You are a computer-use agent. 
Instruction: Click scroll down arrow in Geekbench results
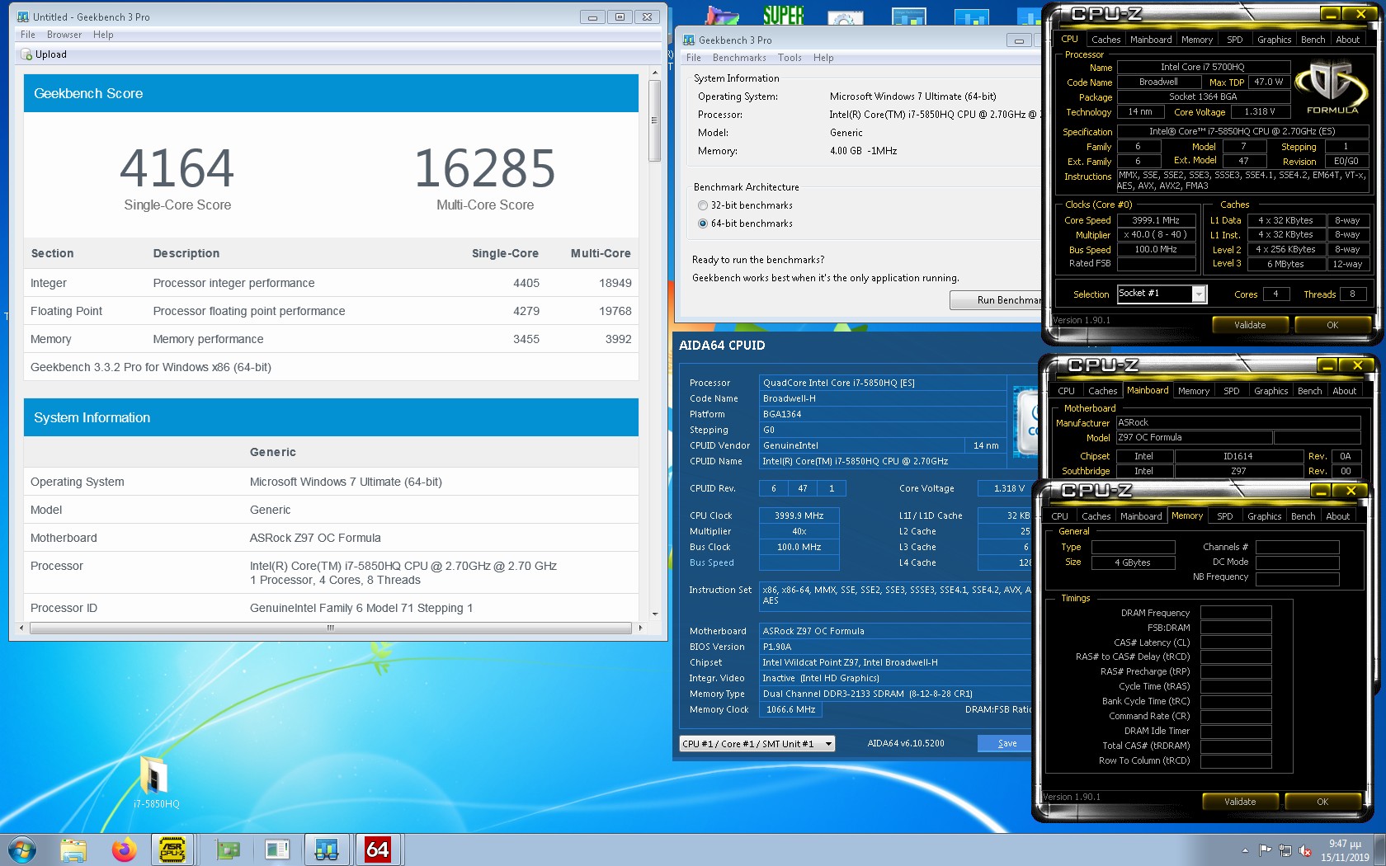(655, 614)
